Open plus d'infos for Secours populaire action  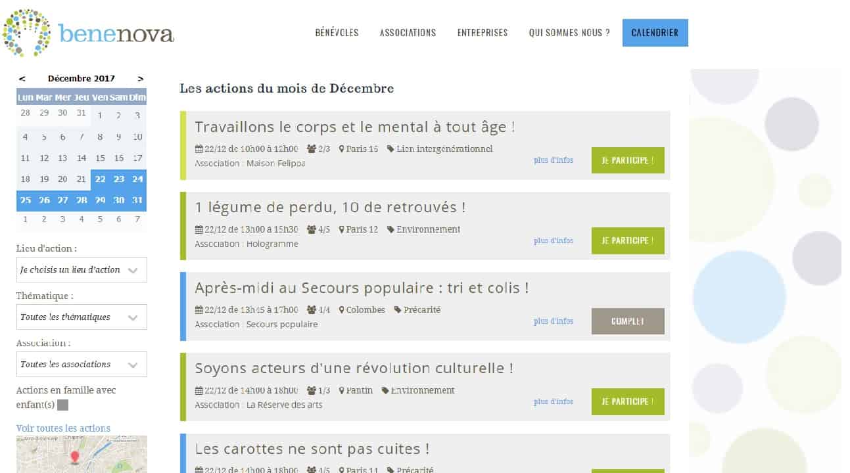tap(554, 321)
